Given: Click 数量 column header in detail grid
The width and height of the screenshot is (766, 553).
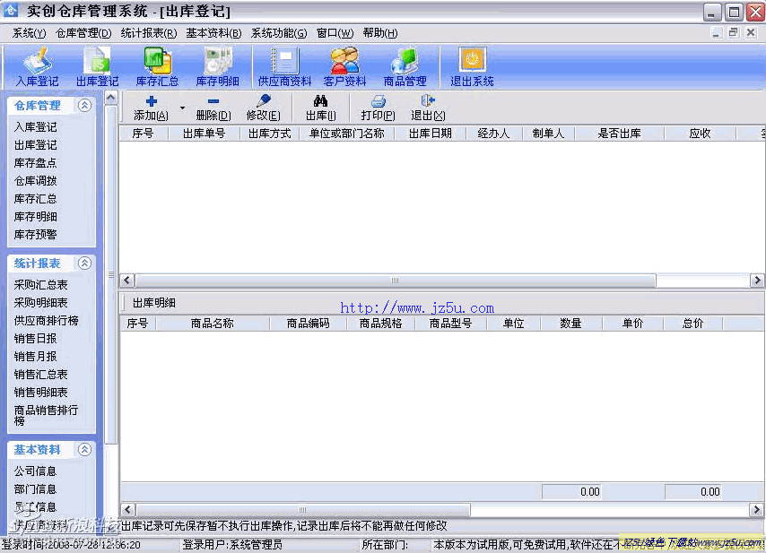Looking at the screenshot, I should [x=570, y=324].
